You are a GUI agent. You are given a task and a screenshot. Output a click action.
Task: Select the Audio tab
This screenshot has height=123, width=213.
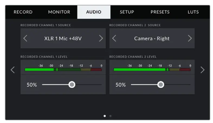click(x=94, y=12)
